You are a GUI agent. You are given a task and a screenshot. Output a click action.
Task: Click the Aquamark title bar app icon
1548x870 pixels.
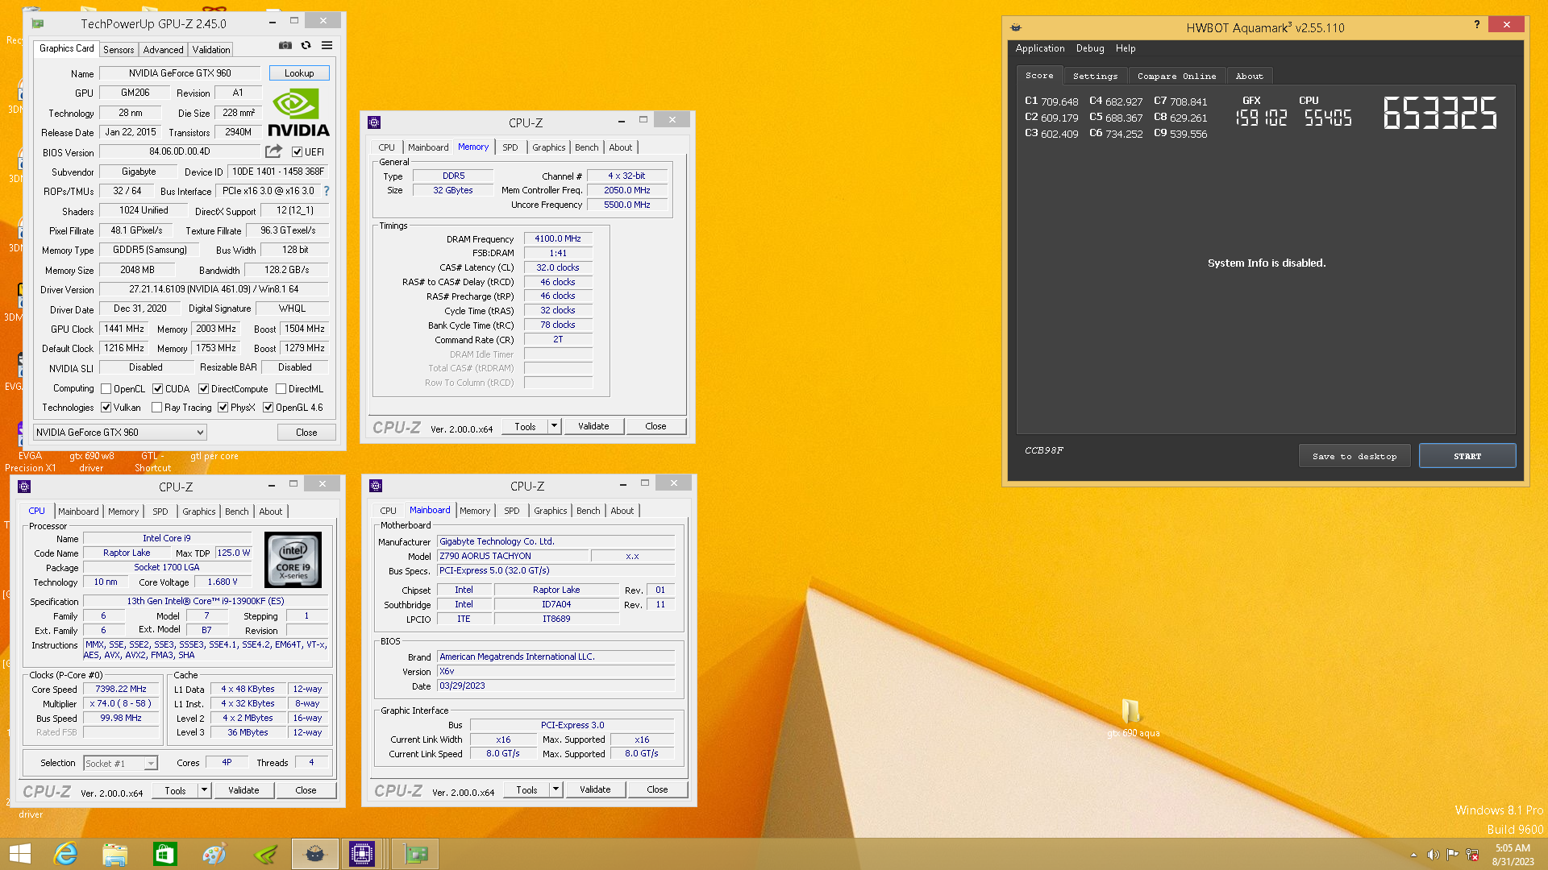[x=1016, y=27]
